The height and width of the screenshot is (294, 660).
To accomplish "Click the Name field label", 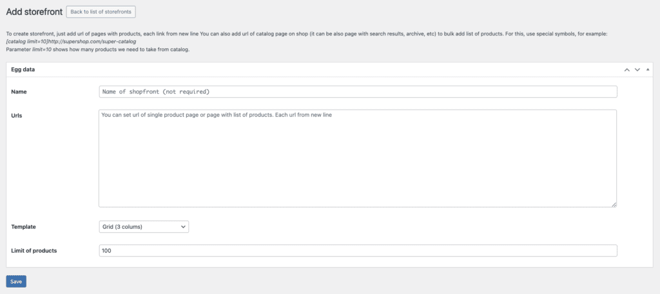I will 19,92.
